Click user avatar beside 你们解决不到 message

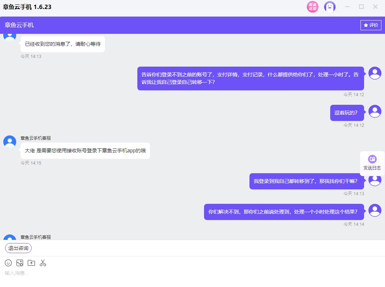click(x=375, y=210)
